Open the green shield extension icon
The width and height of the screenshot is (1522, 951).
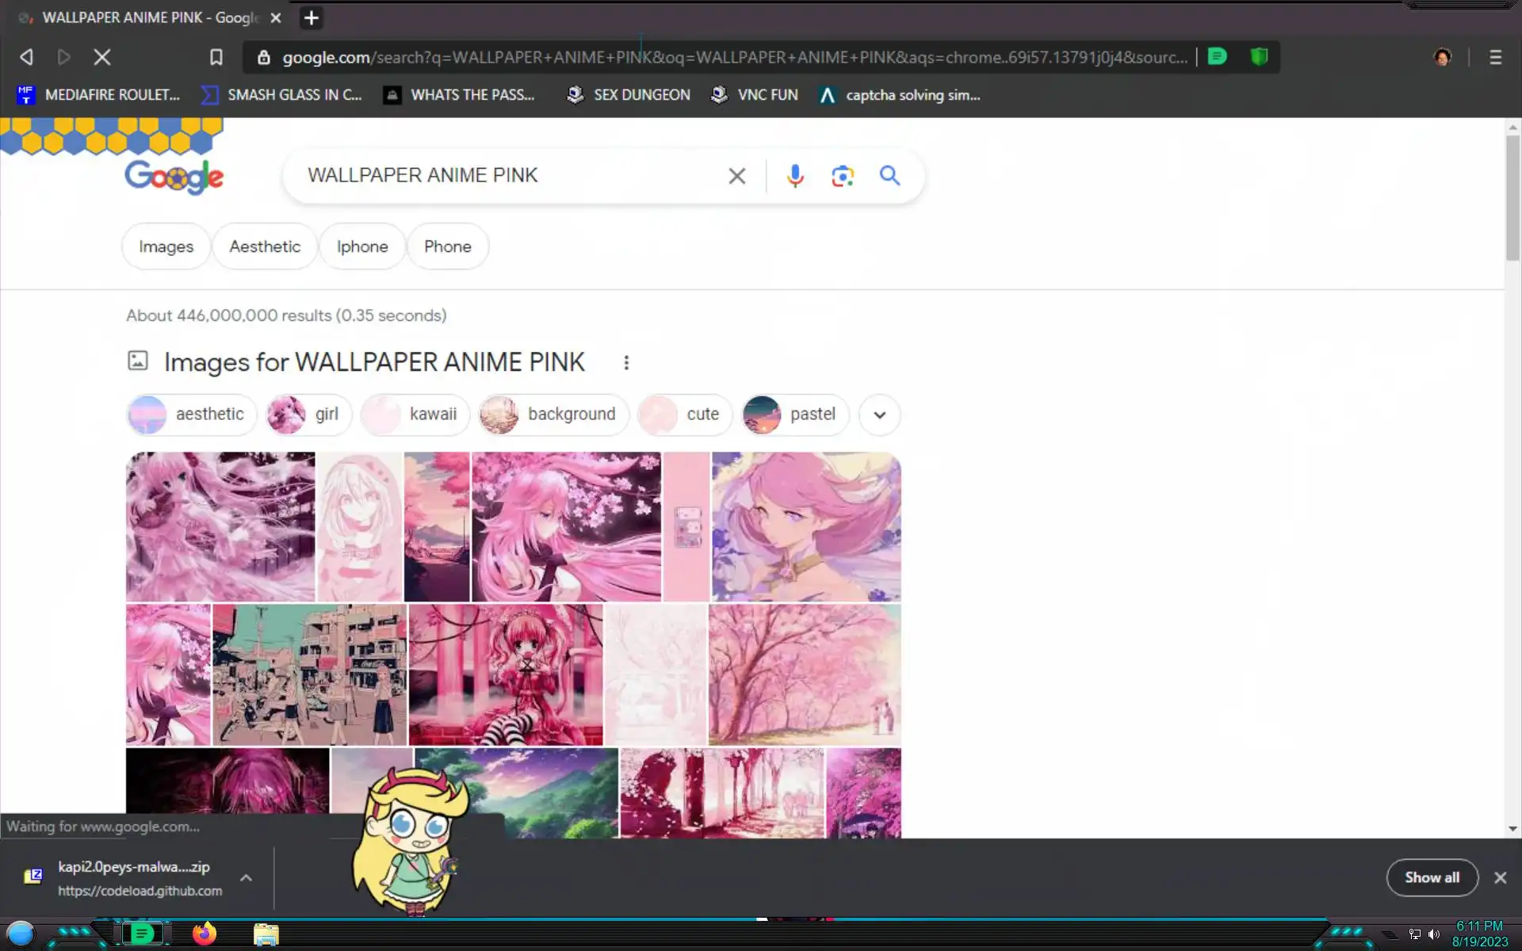point(1259,57)
